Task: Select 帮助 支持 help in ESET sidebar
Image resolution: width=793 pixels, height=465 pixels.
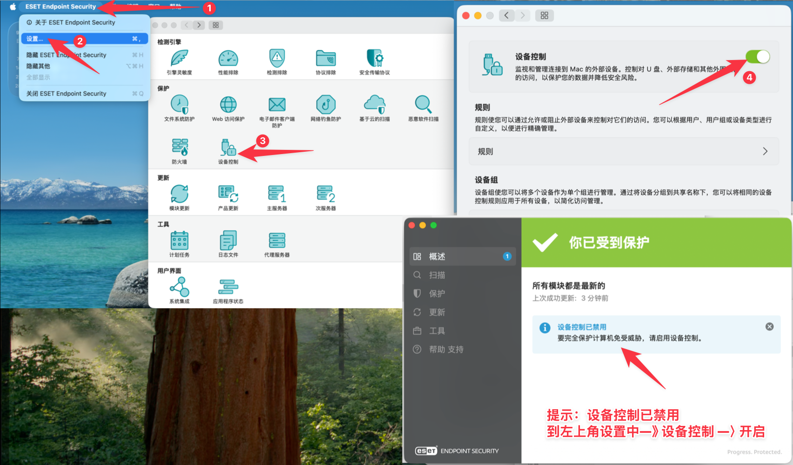Action: click(462, 350)
